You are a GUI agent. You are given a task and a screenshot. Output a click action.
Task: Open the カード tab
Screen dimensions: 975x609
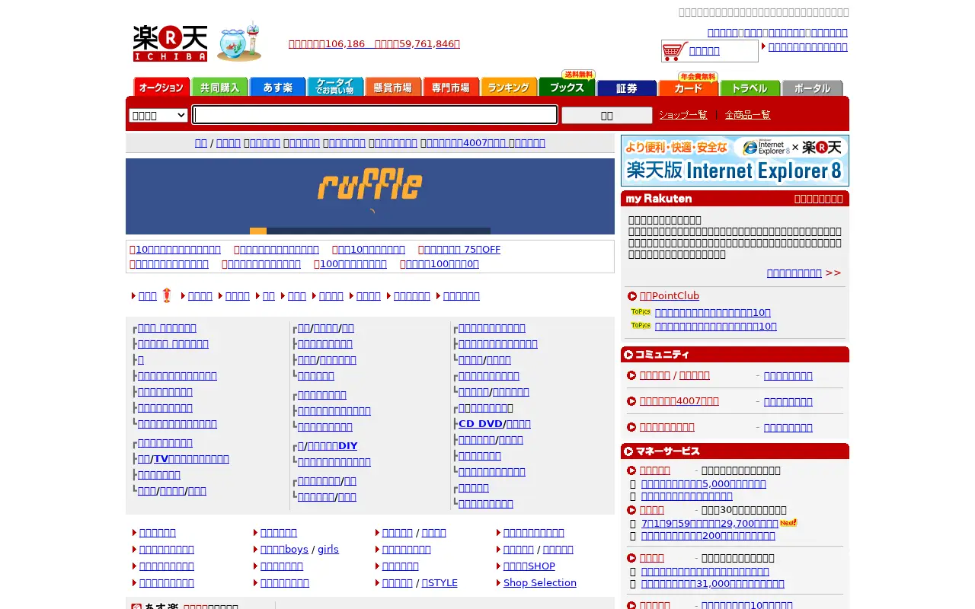[689, 85]
